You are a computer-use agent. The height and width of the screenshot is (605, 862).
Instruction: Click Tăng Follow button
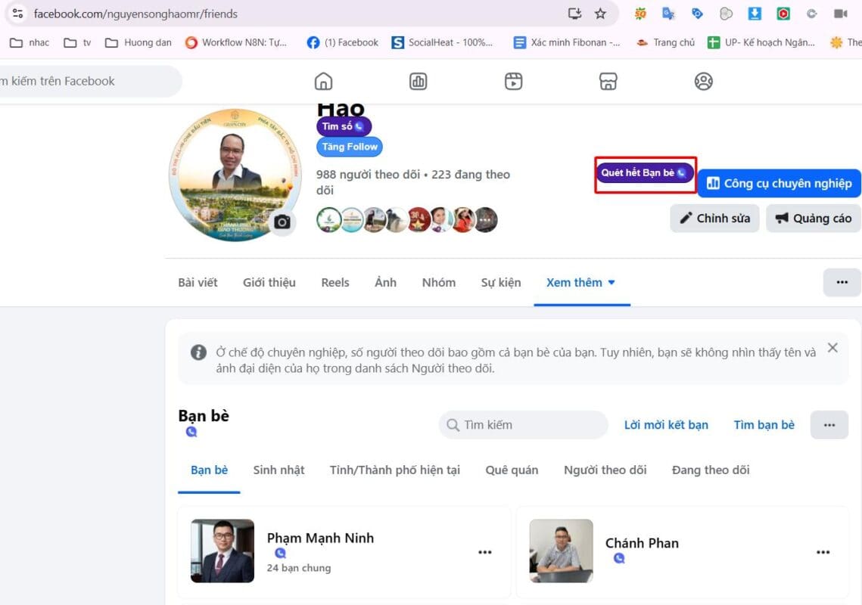[350, 147]
